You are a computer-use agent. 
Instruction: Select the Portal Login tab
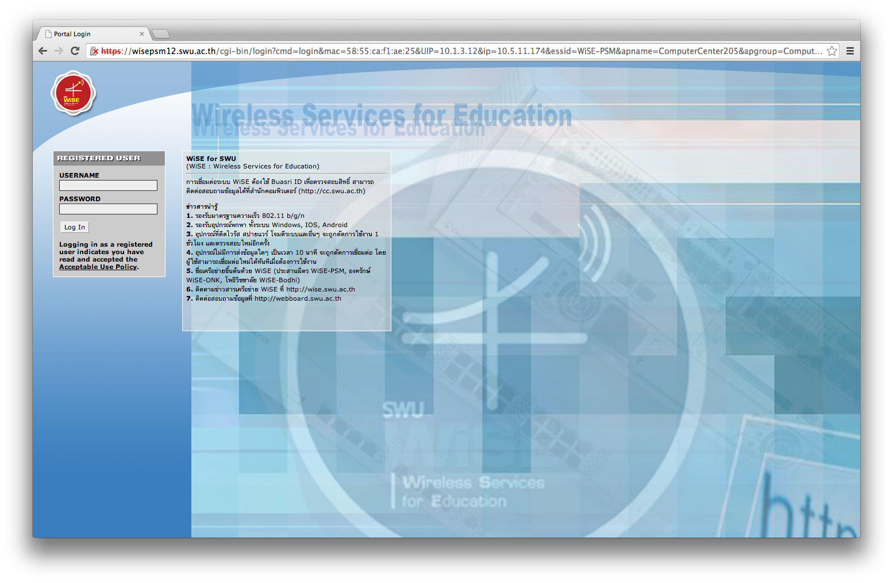(92, 34)
